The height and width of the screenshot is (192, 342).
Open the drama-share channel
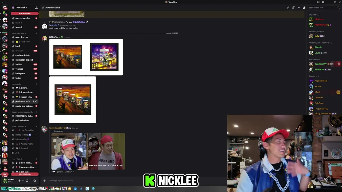click(x=25, y=92)
